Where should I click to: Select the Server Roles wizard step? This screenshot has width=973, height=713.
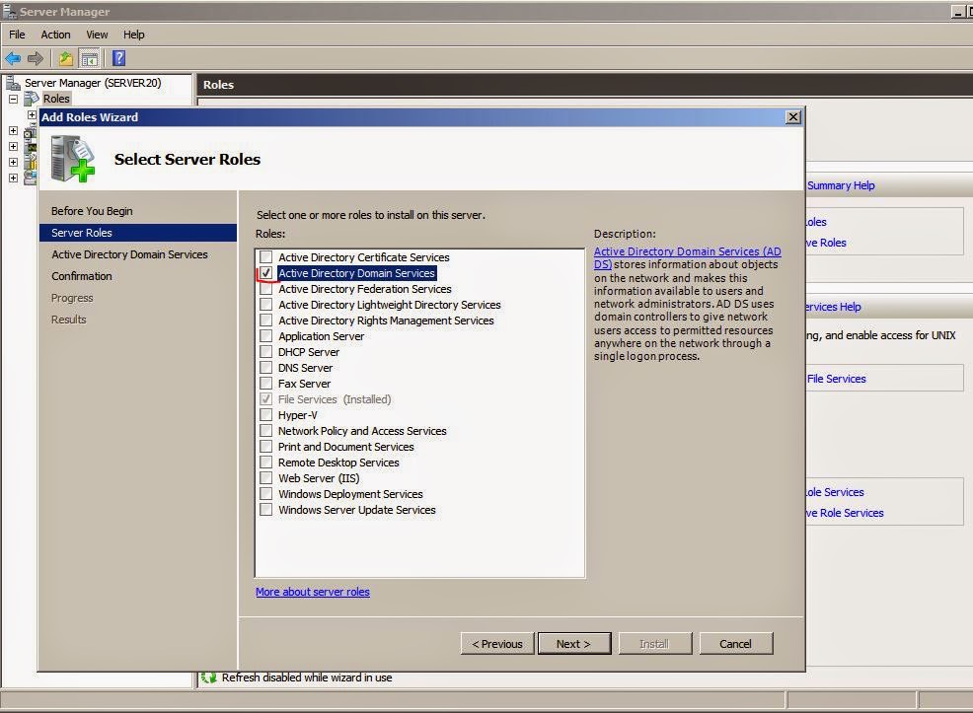click(x=138, y=233)
